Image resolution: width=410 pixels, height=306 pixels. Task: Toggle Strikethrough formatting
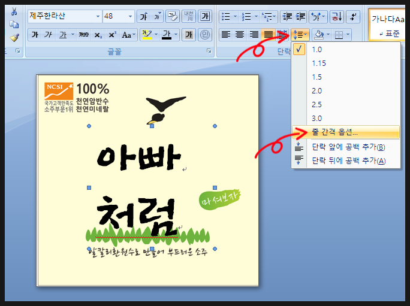(84, 35)
